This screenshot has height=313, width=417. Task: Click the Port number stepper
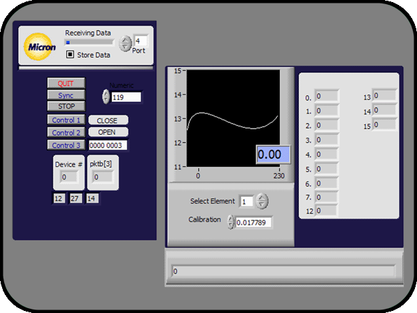coord(125,43)
